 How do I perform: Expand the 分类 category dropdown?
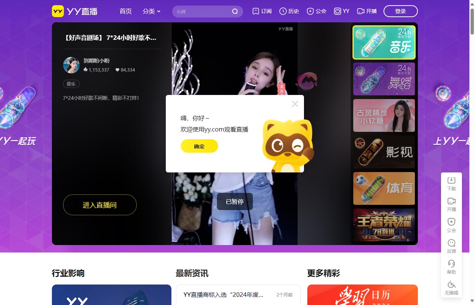point(151,12)
